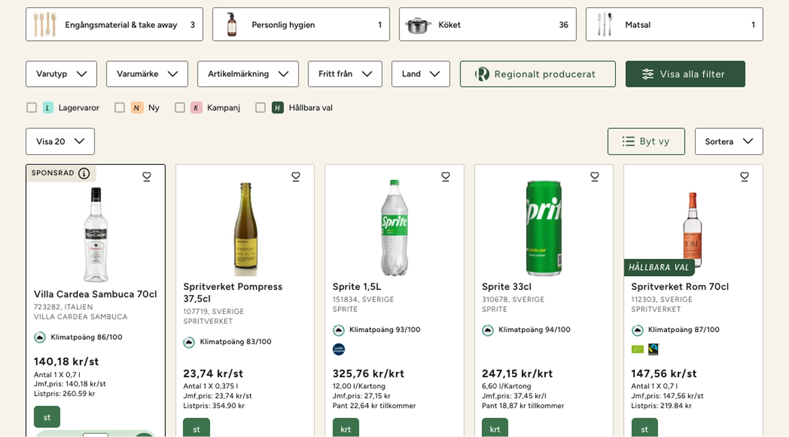Click the Hållbara val H badge
The width and height of the screenshot is (789, 437).
[x=278, y=107]
